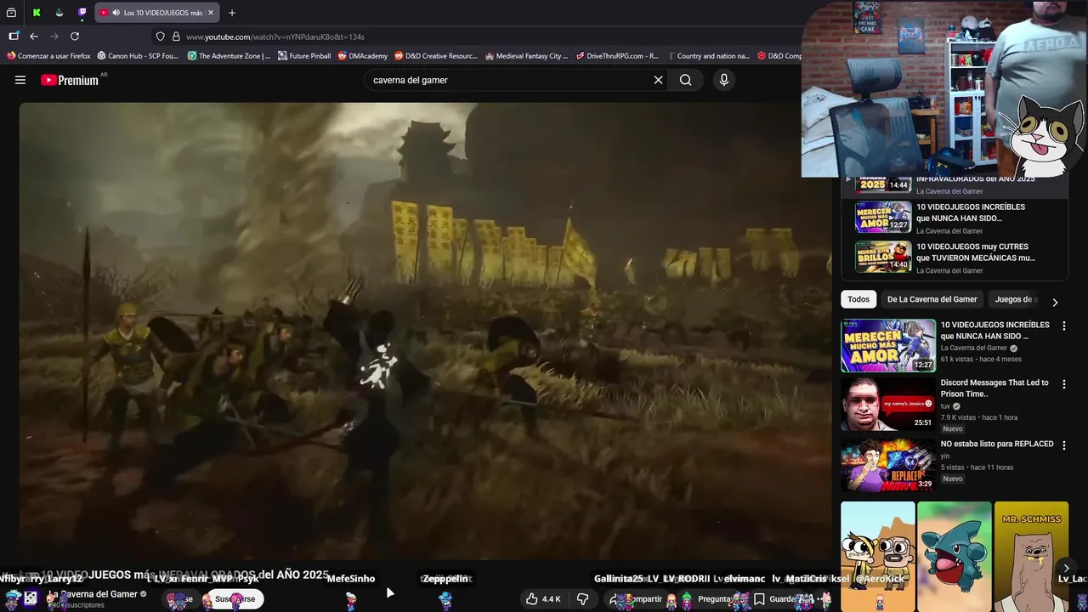Open playlist thumbnail MERECEN MUCHO MÁS AMOR
The height and width of the screenshot is (612, 1088).
(883, 217)
